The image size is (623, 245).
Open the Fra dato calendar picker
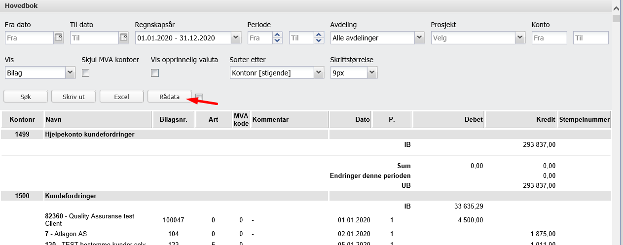click(59, 38)
